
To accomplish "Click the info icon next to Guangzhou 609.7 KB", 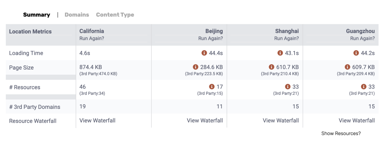I will point(347,67).
